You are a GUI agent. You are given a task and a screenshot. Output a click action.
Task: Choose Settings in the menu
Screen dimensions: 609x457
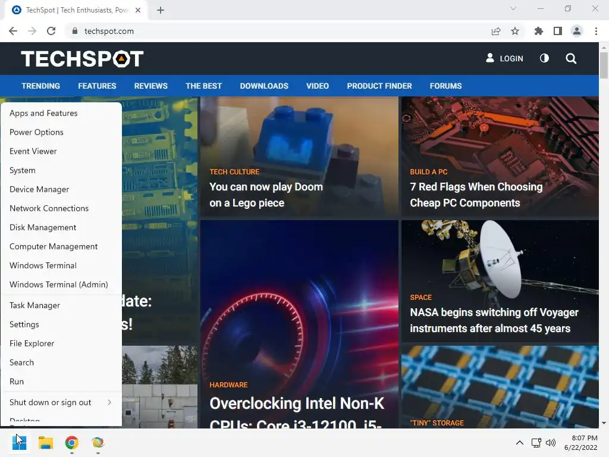coord(61,324)
